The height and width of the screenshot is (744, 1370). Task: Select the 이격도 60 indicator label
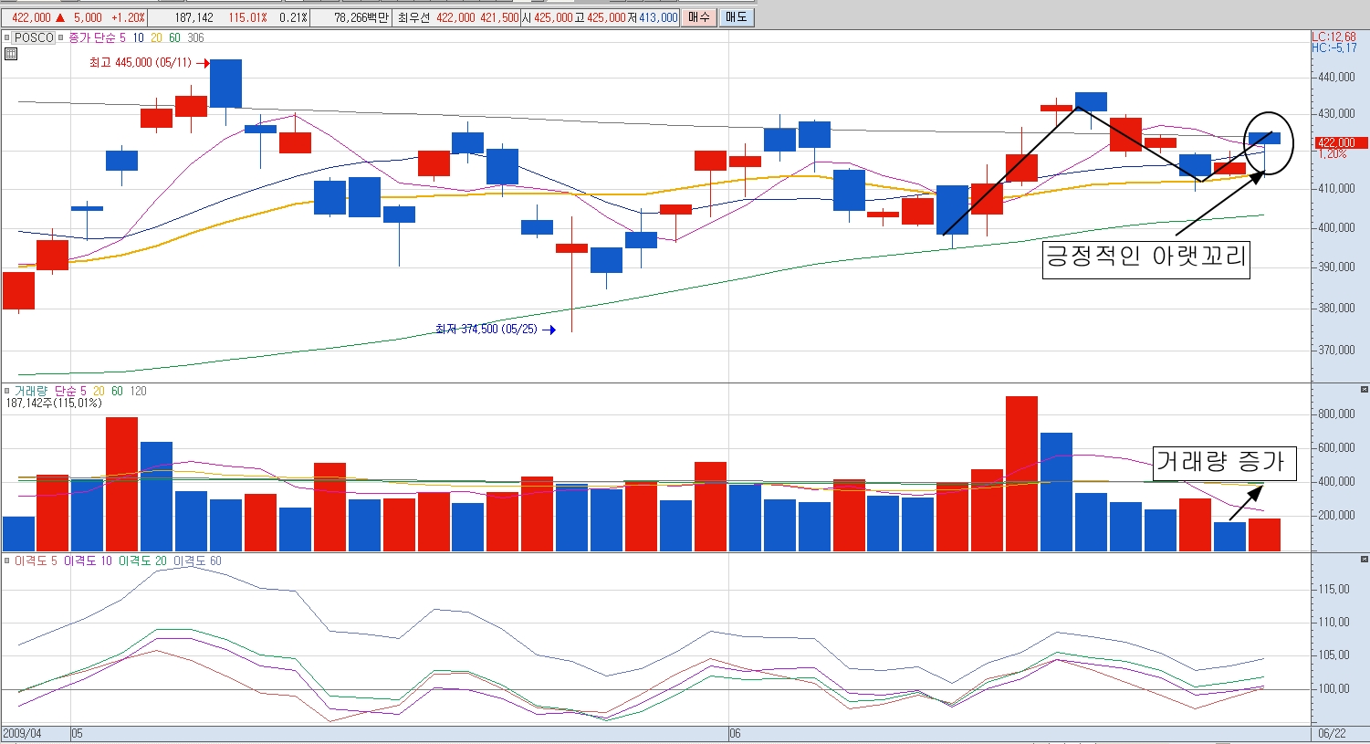(197, 561)
